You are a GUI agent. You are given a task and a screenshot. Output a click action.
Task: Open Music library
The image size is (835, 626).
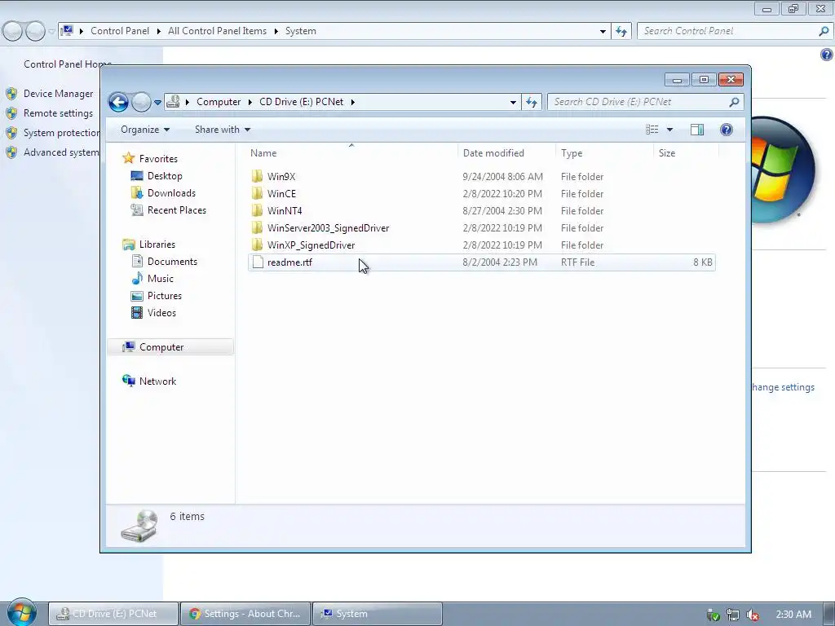[x=161, y=279]
